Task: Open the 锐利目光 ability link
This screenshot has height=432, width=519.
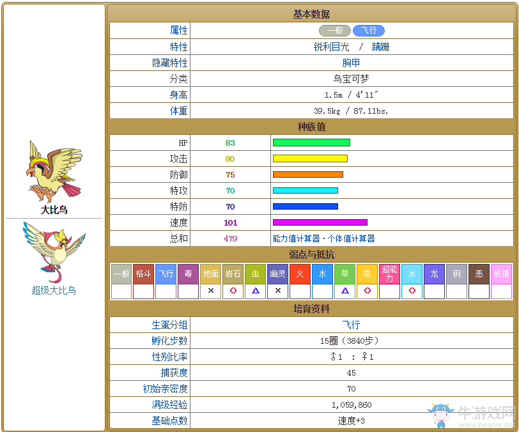Action: [x=331, y=47]
